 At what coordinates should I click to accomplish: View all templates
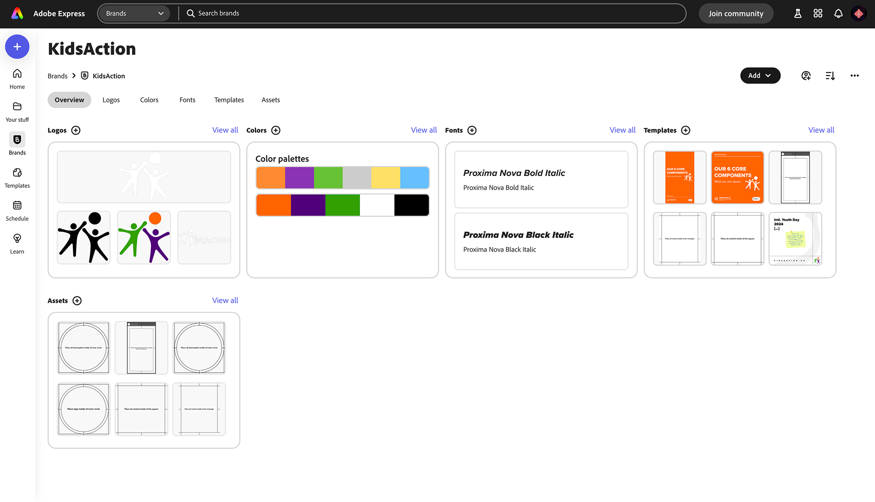(821, 130)
